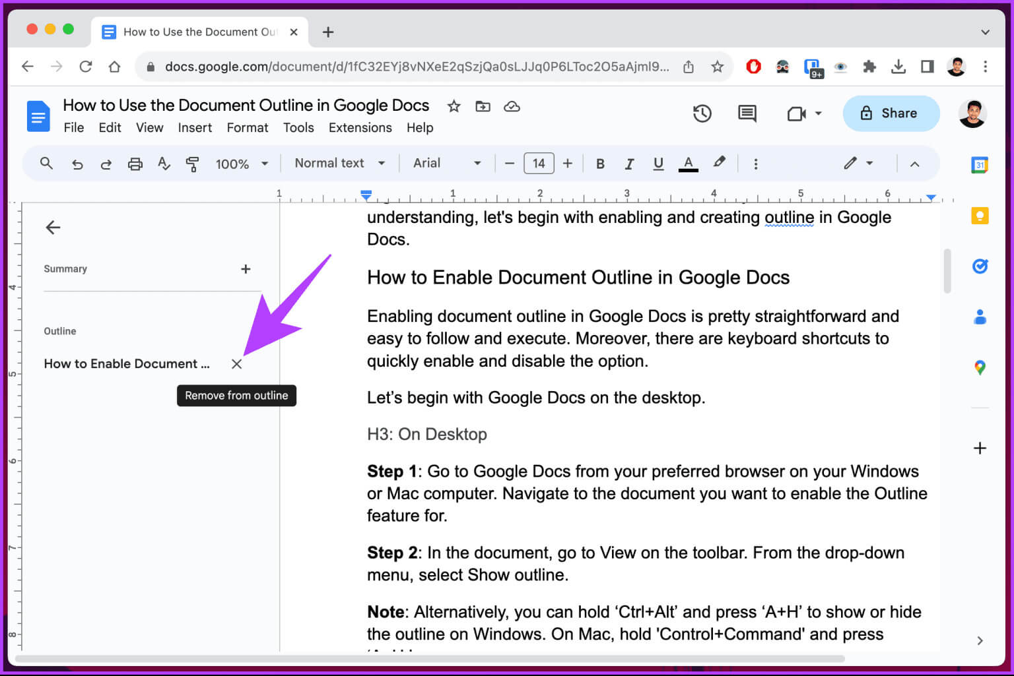Open version history clock icon

click(702, 113)
